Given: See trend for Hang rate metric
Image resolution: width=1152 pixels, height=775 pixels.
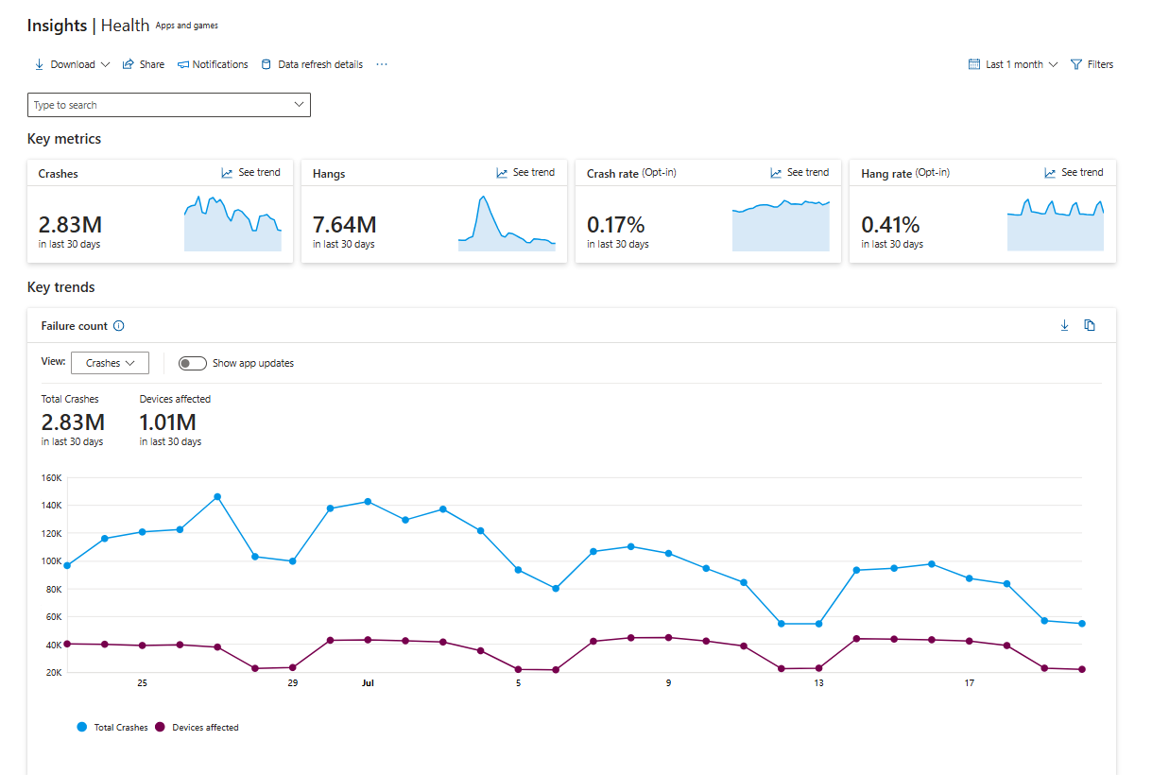Looking at the screenshot, I should point(1074,173).
